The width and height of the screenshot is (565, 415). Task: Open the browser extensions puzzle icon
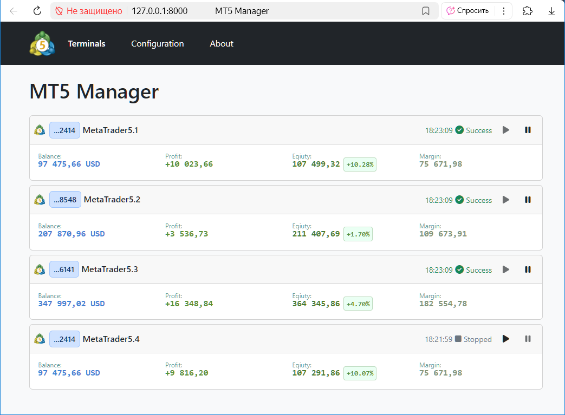[x=527, y=11]
